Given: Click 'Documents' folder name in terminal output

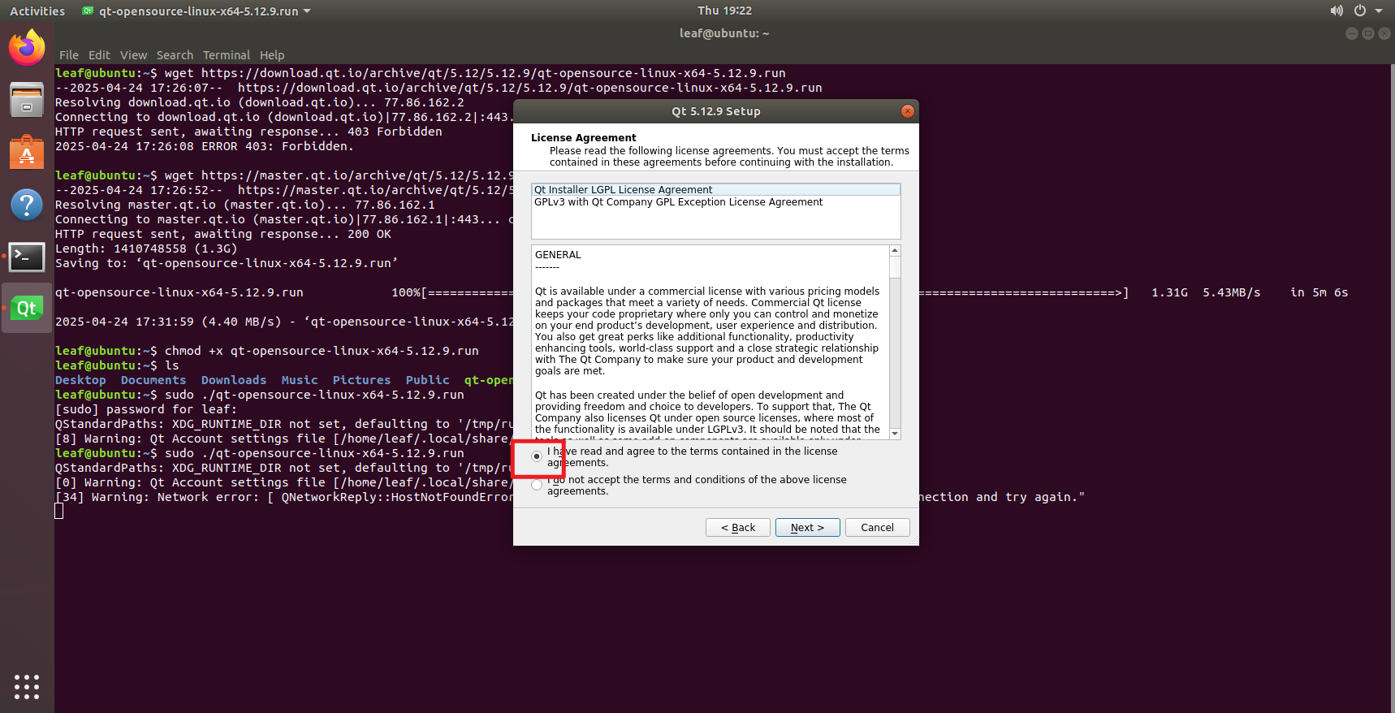Looking at the screenshot, I should (153, 380).
